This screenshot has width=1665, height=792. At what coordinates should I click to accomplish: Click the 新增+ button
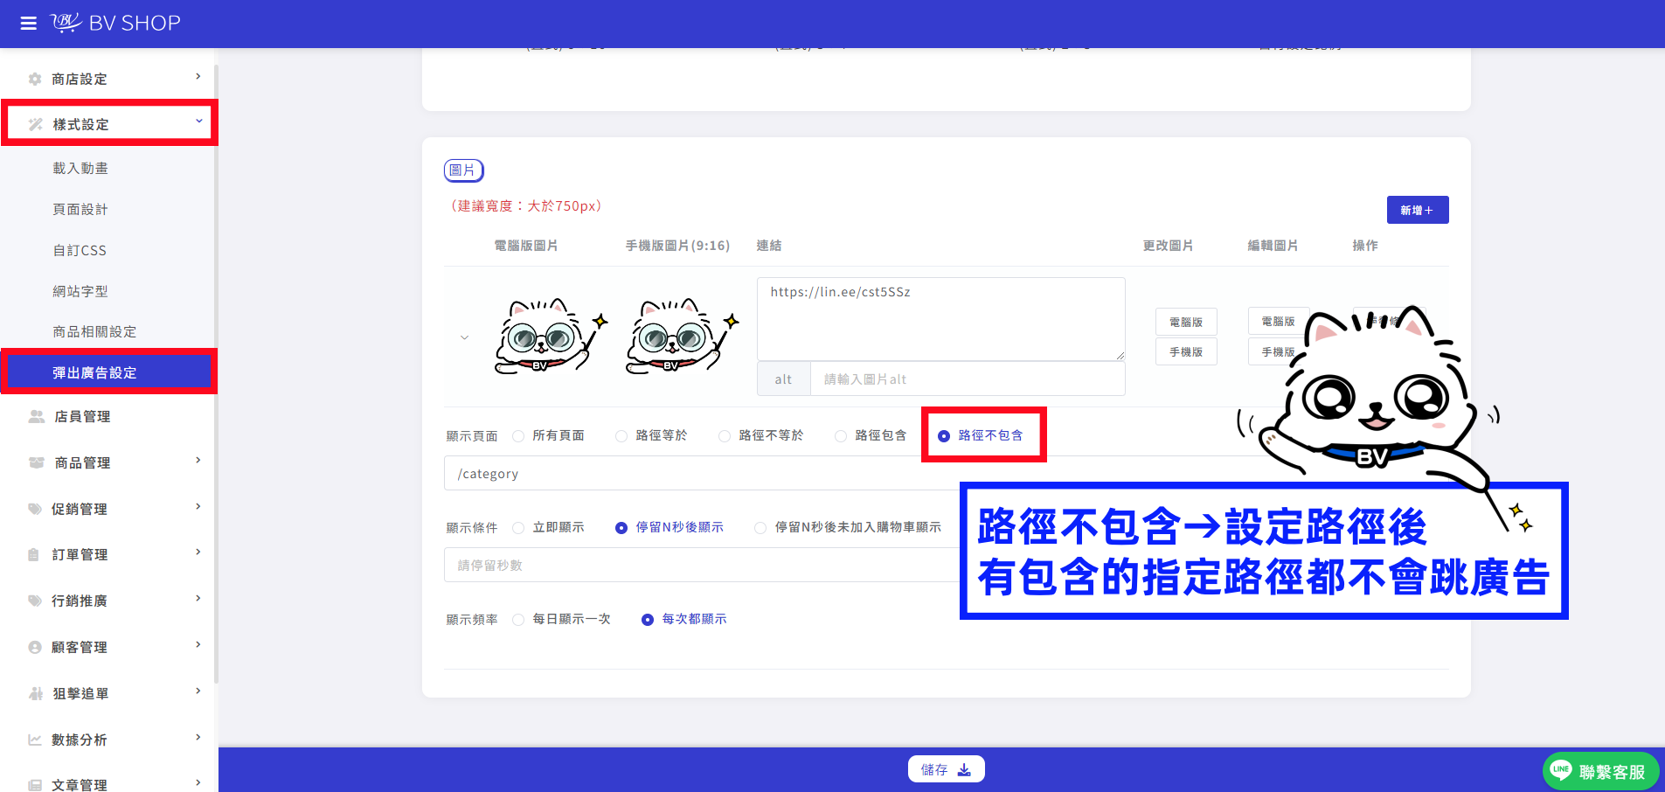tap(1417, 210)
